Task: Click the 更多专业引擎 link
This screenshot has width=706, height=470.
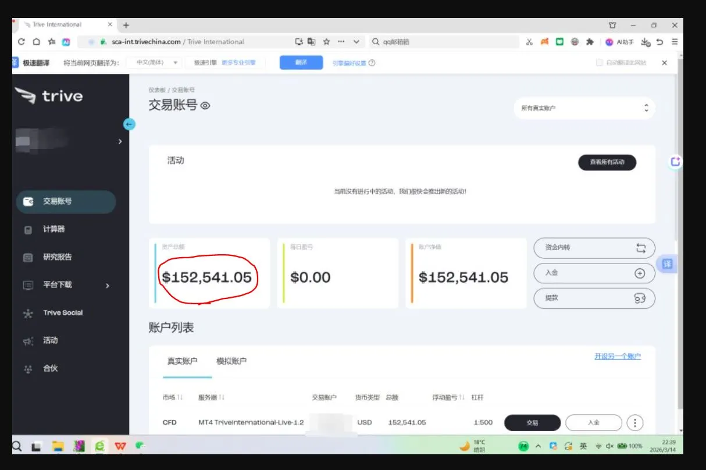Action: tap(238, 63)
